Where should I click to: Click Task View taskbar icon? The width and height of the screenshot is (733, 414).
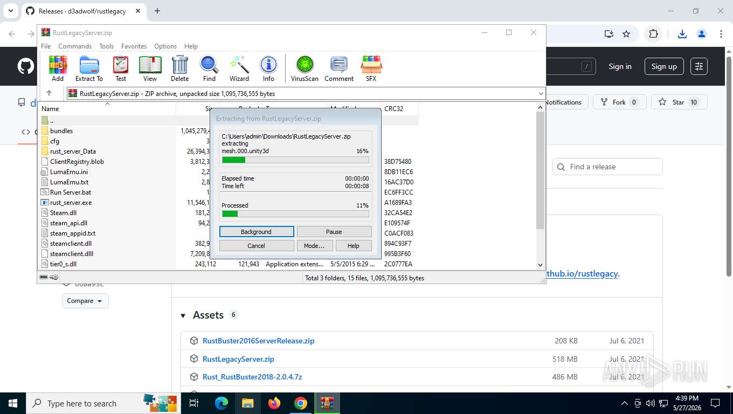point(194,403)
